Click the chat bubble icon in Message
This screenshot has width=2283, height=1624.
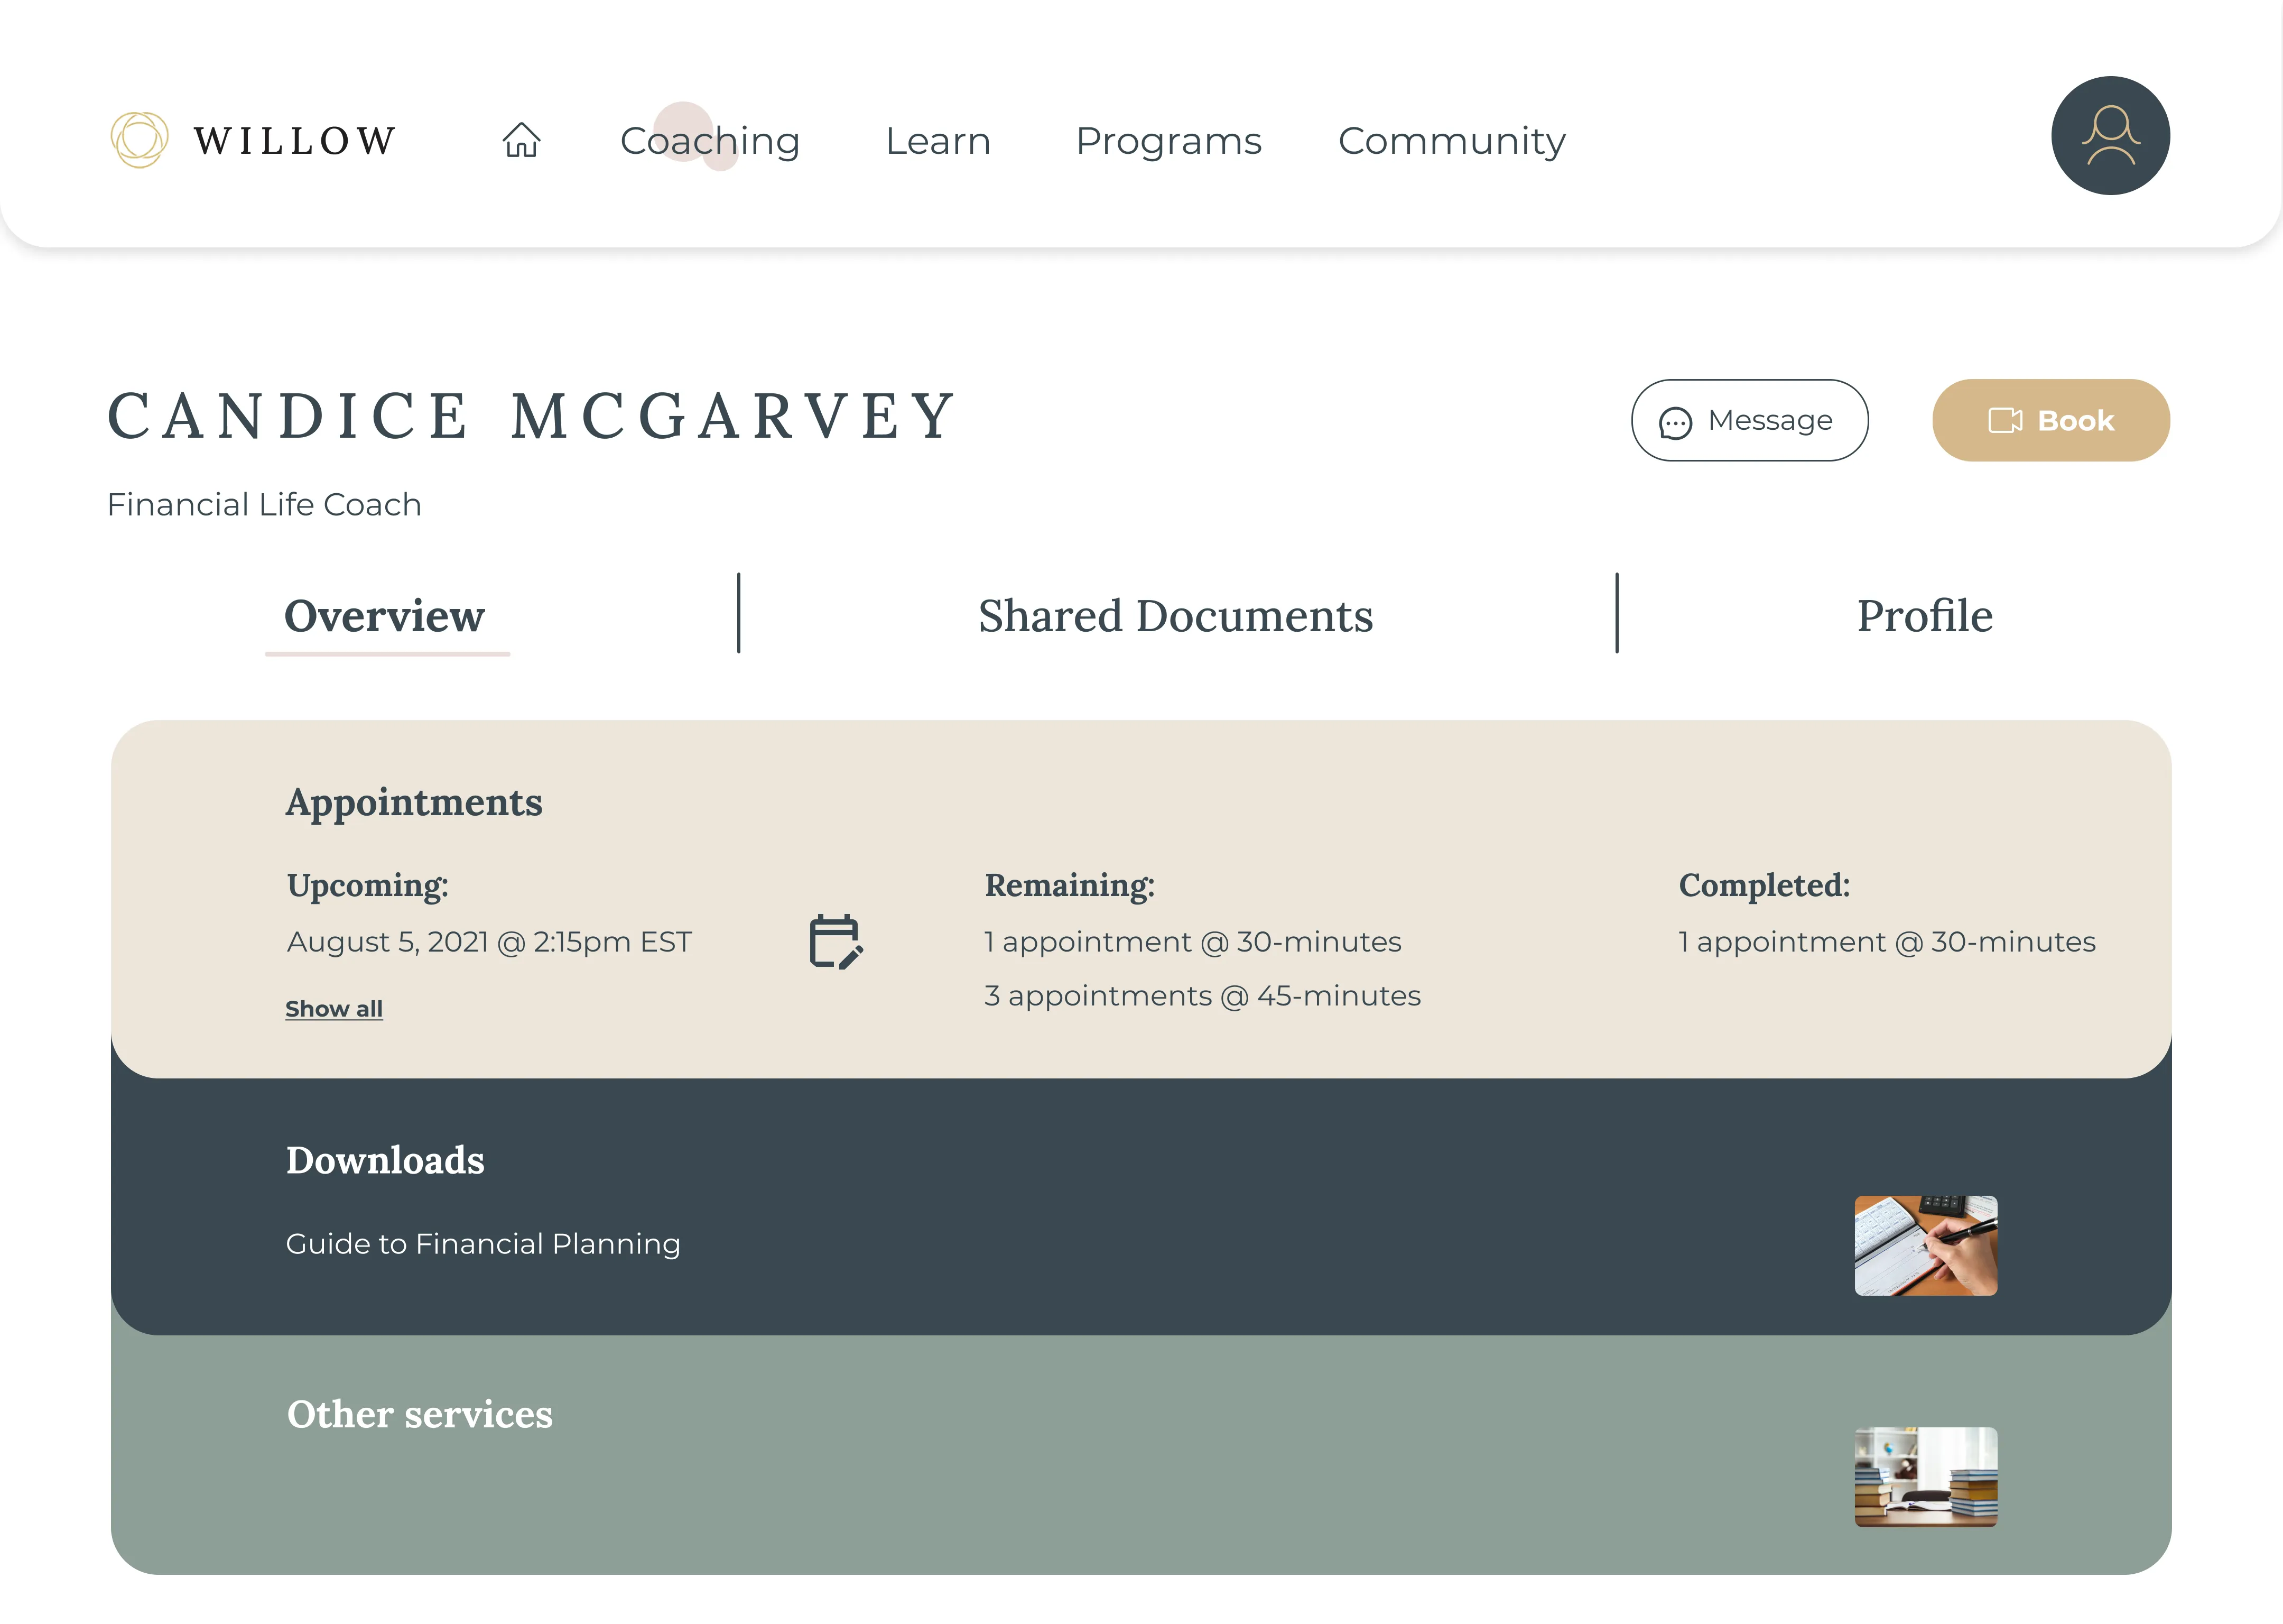(x=1675, y=423)
